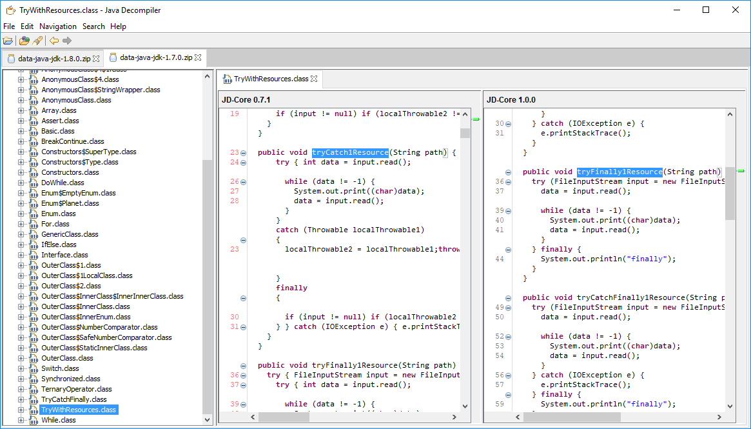This screenshot has width=751, height=429.
Task: Expand the Enum$Planet.class tree node
Action: 21,203
